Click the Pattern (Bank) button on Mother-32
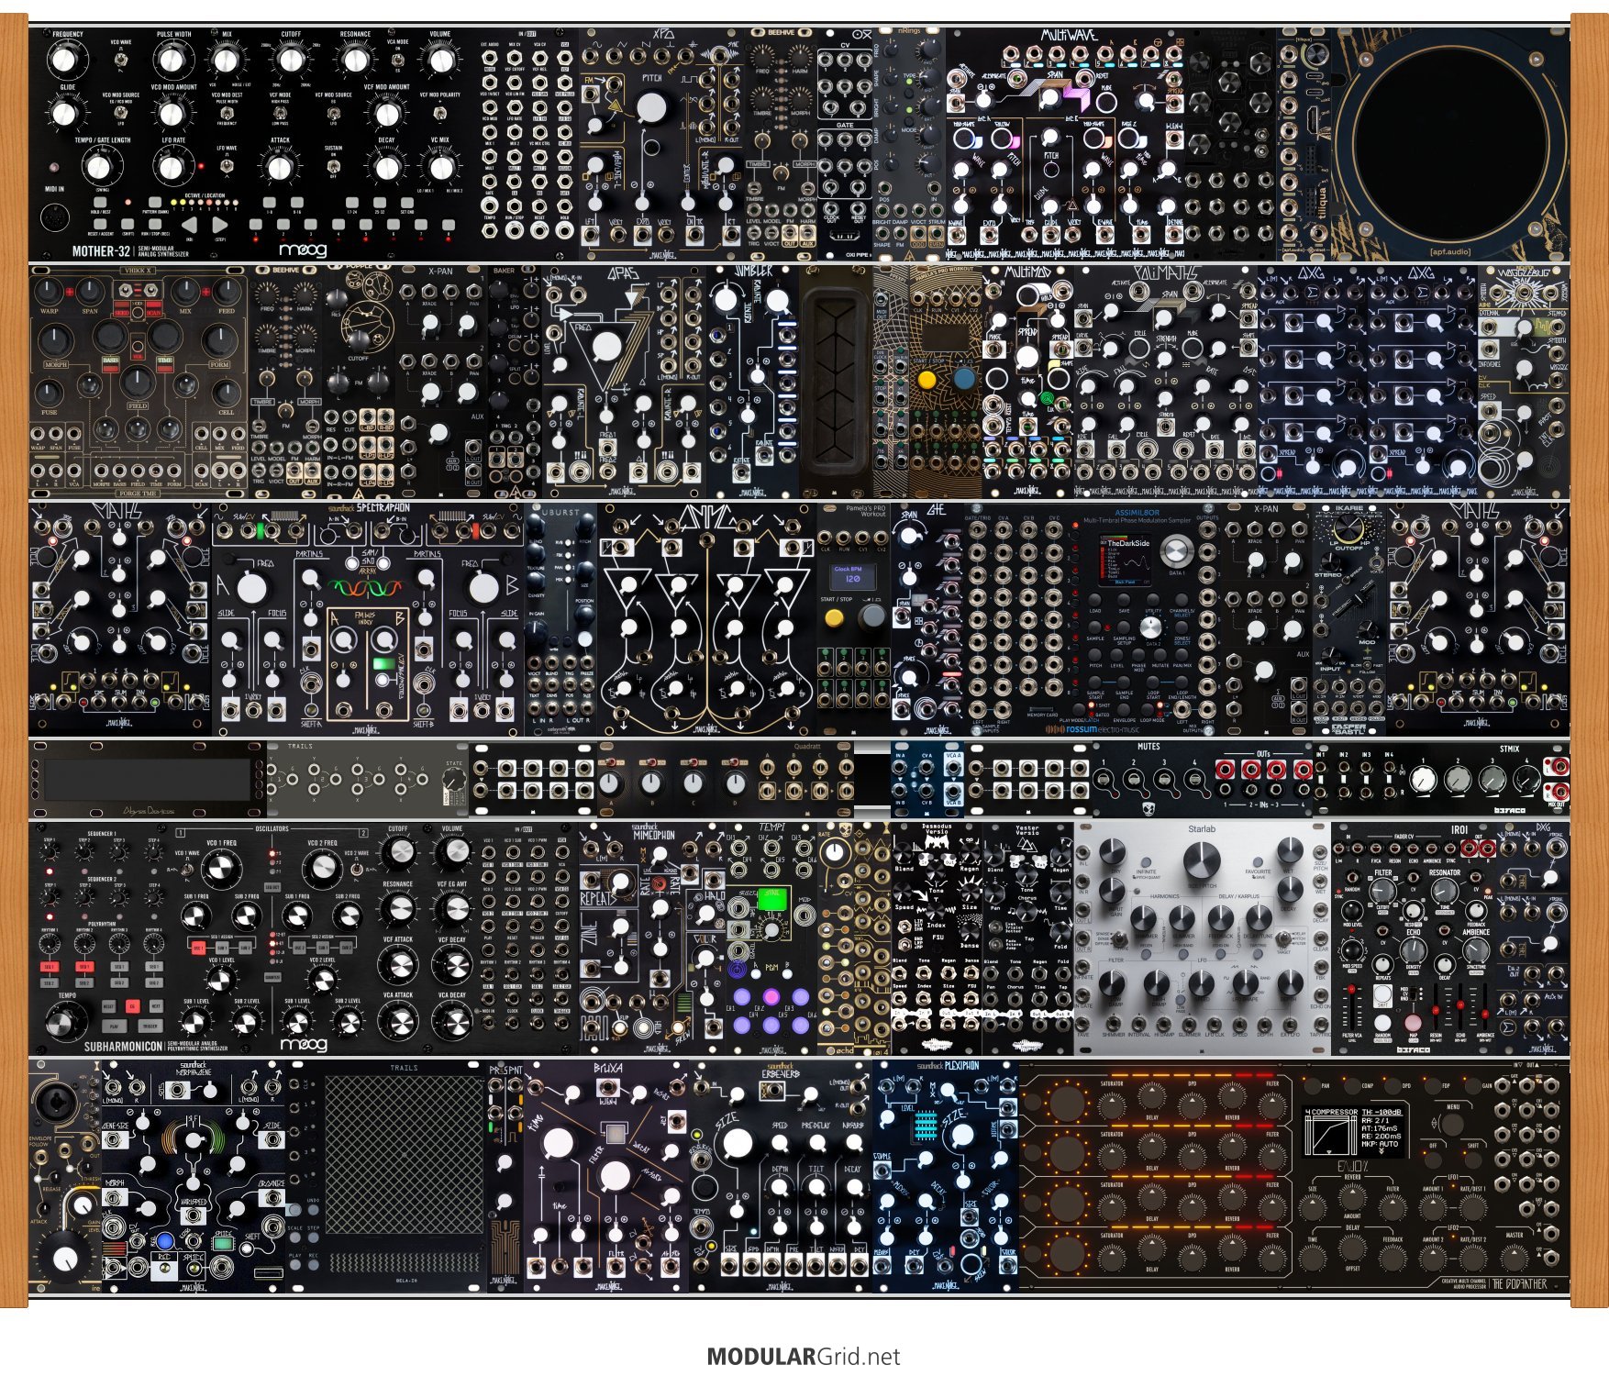Viewport: 1609px width, 1376px height. 155,202
